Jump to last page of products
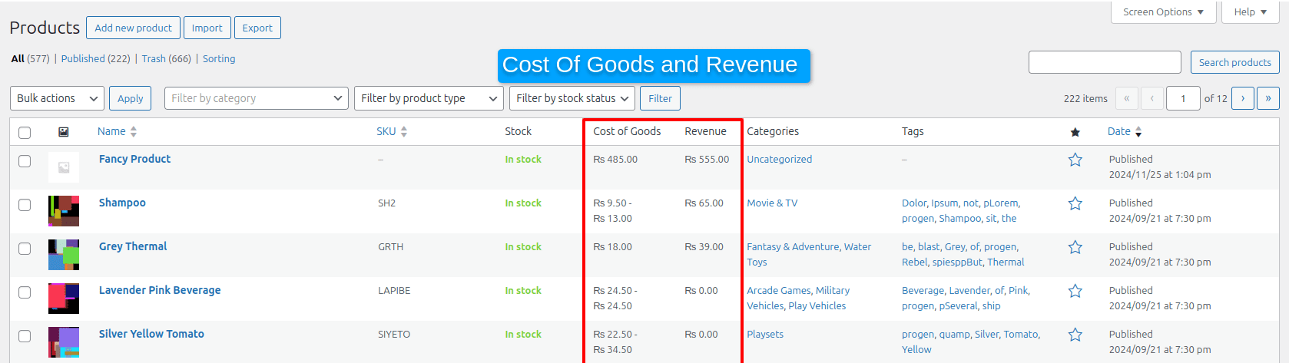 [1267, 98]
